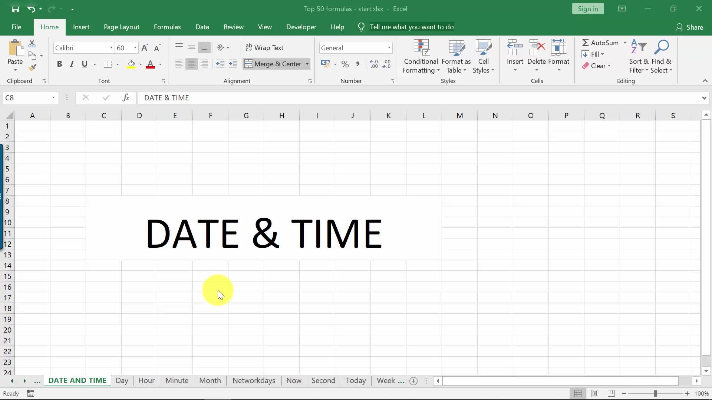
Task: Click the Format Painter brush icon
Action: [x=32, y=67]
